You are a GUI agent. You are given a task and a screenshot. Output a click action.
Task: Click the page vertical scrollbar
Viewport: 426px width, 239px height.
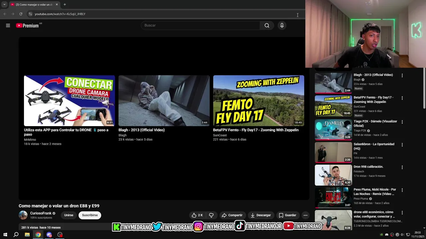[x=424, y=88]
